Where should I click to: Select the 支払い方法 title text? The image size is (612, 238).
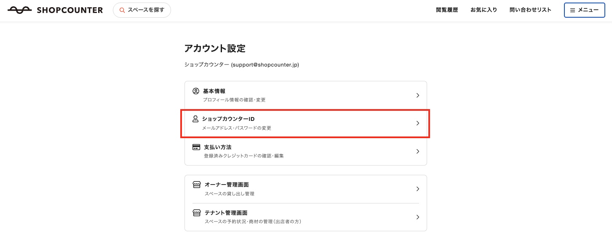tap(218, 147)
